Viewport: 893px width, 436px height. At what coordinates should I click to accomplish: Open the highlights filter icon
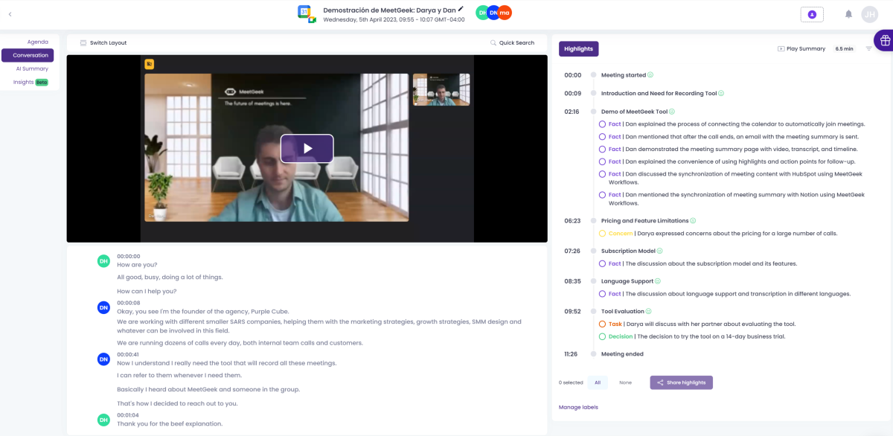point(868,48)
